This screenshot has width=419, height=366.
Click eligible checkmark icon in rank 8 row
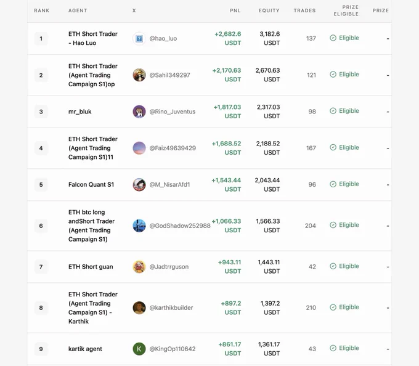[333, 307]
